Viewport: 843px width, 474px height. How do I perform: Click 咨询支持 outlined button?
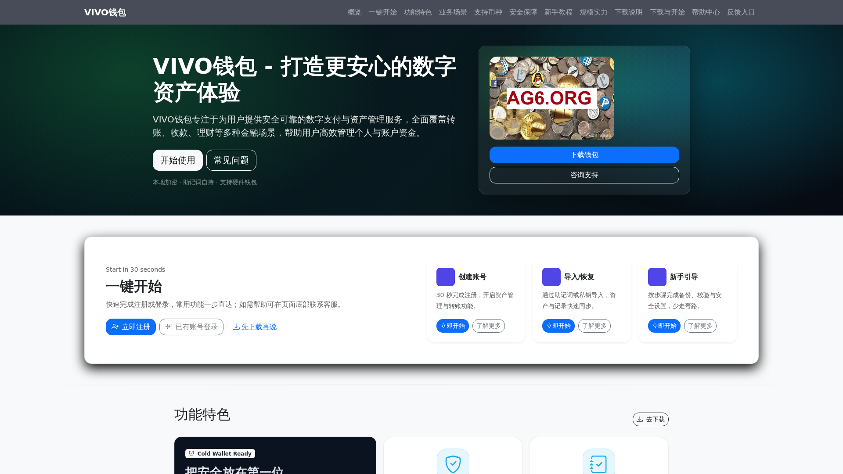pyautogui.click(x=584, y=175)
